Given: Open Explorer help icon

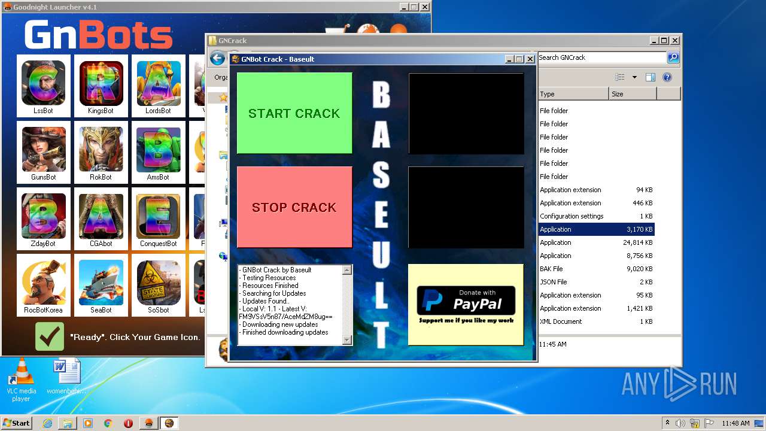Looking at the screenshot, I should (667, 77).
